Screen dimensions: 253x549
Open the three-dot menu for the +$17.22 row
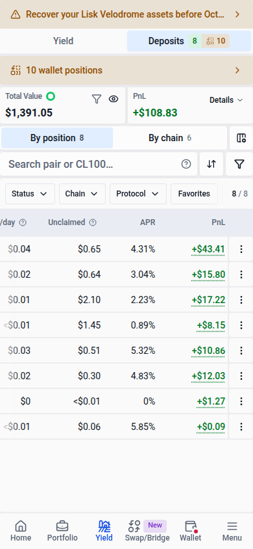(241, 300)
